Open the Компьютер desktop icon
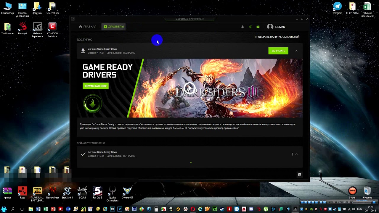Viewport: 379px width, 213px height. tap(7, 8)
